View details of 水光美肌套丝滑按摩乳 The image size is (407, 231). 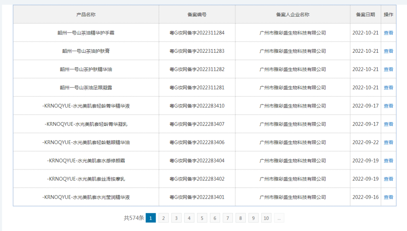tap(388, 179)
